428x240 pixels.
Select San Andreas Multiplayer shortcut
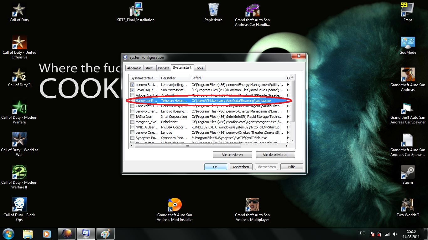(252, 210)
